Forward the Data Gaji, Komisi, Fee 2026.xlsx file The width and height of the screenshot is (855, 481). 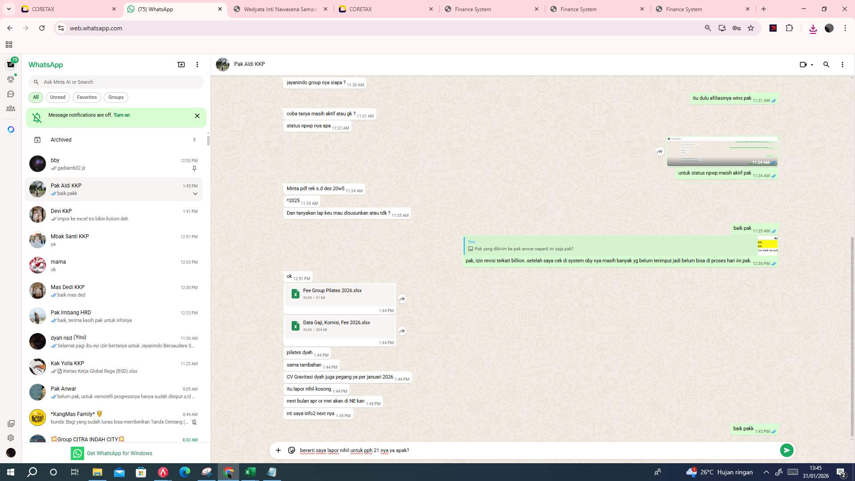402,331
